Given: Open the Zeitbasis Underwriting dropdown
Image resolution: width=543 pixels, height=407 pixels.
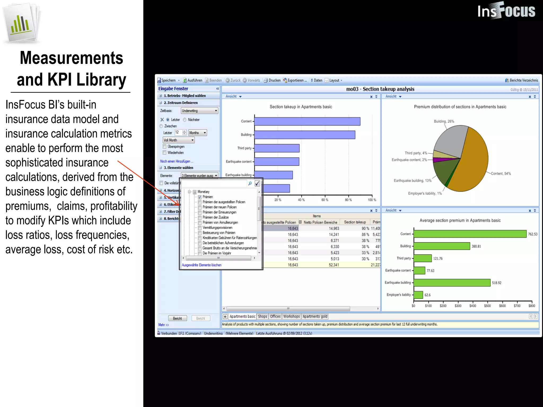Looking at the screenshot, I should coord(199,111).
